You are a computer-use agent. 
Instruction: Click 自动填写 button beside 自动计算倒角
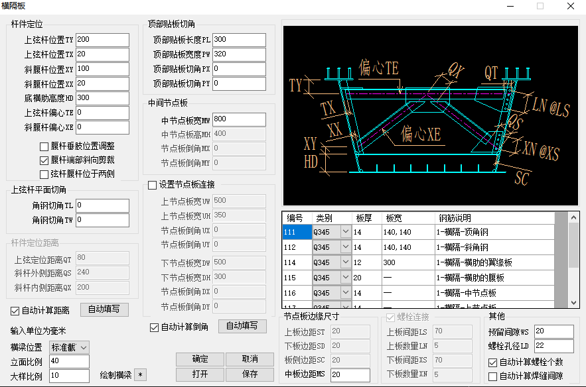pos(242,326)
